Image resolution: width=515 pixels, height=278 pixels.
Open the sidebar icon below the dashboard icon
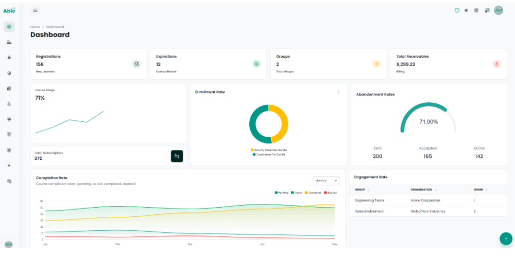pos(9,42)
